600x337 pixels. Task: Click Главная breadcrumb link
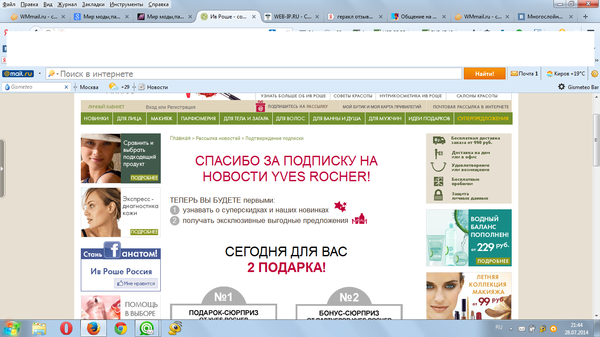(180, 138)
